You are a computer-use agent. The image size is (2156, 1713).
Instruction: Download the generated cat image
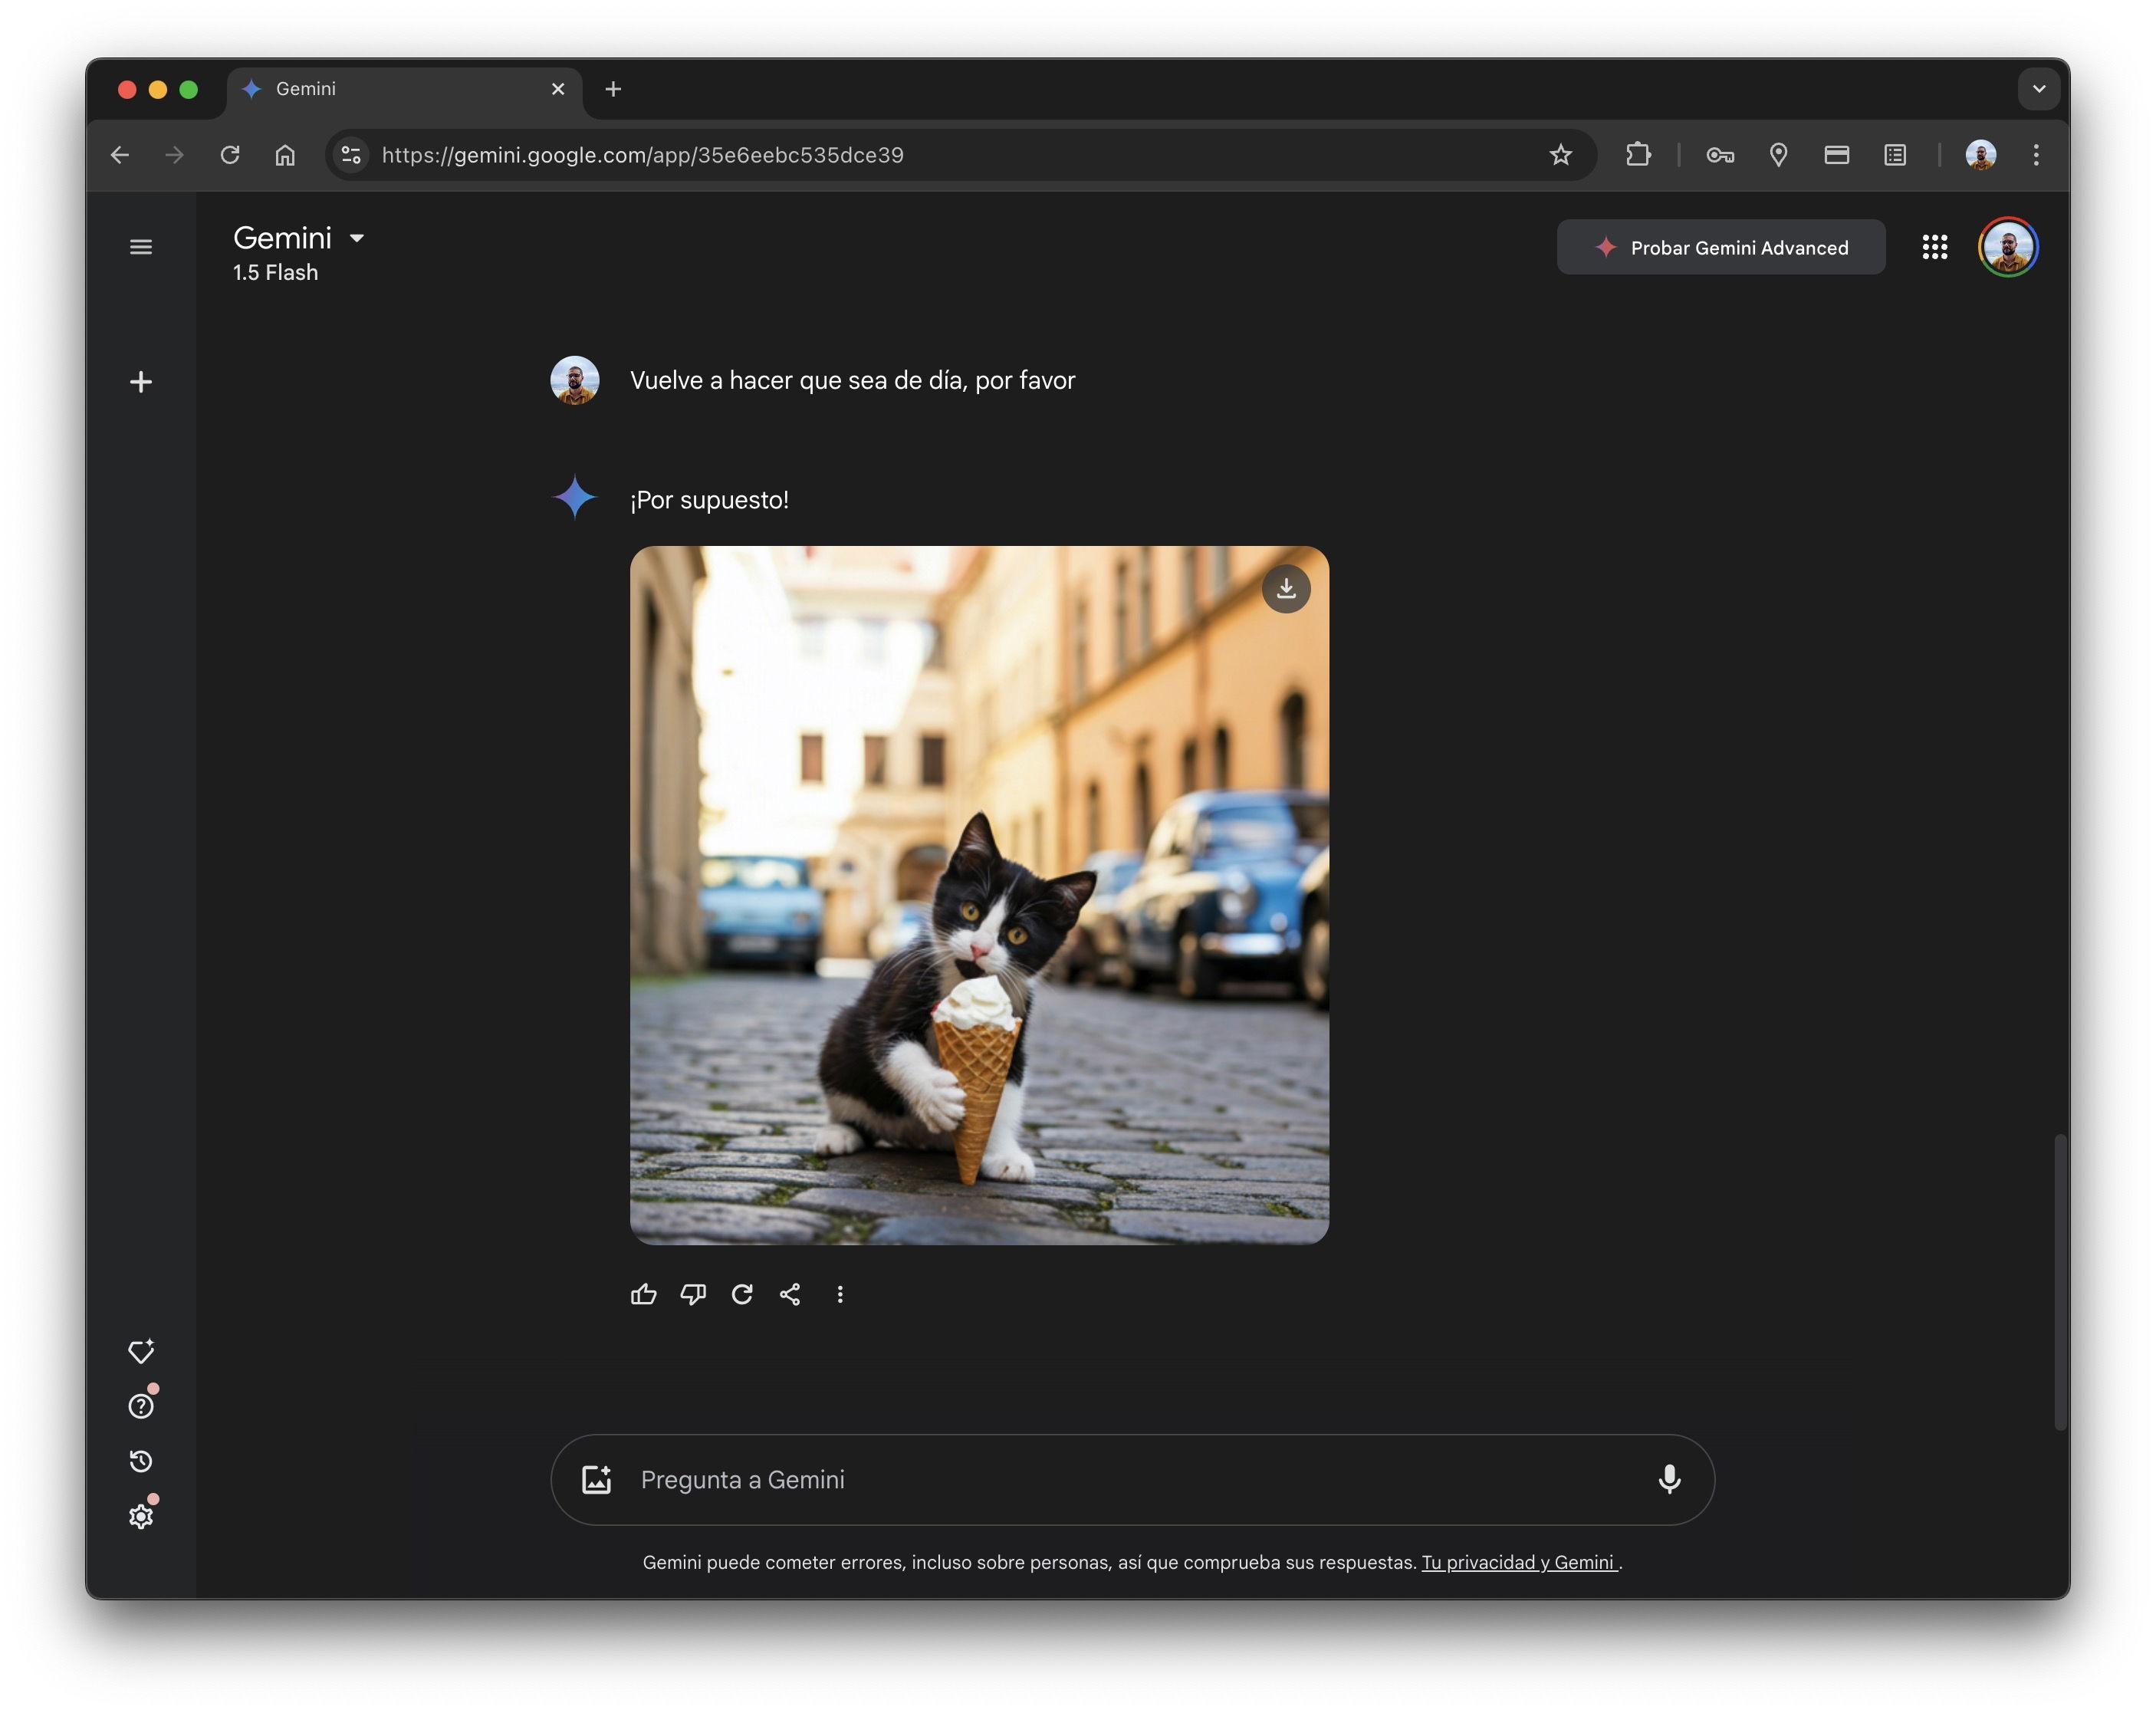tap(1286, 589)
